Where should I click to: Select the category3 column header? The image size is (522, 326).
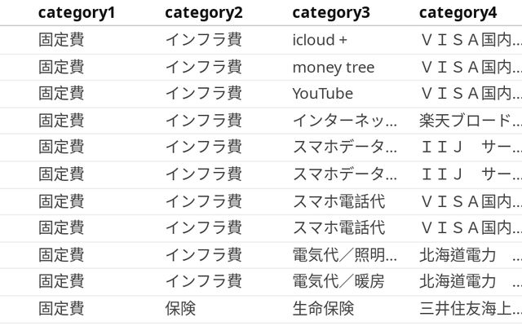(331, 12)
